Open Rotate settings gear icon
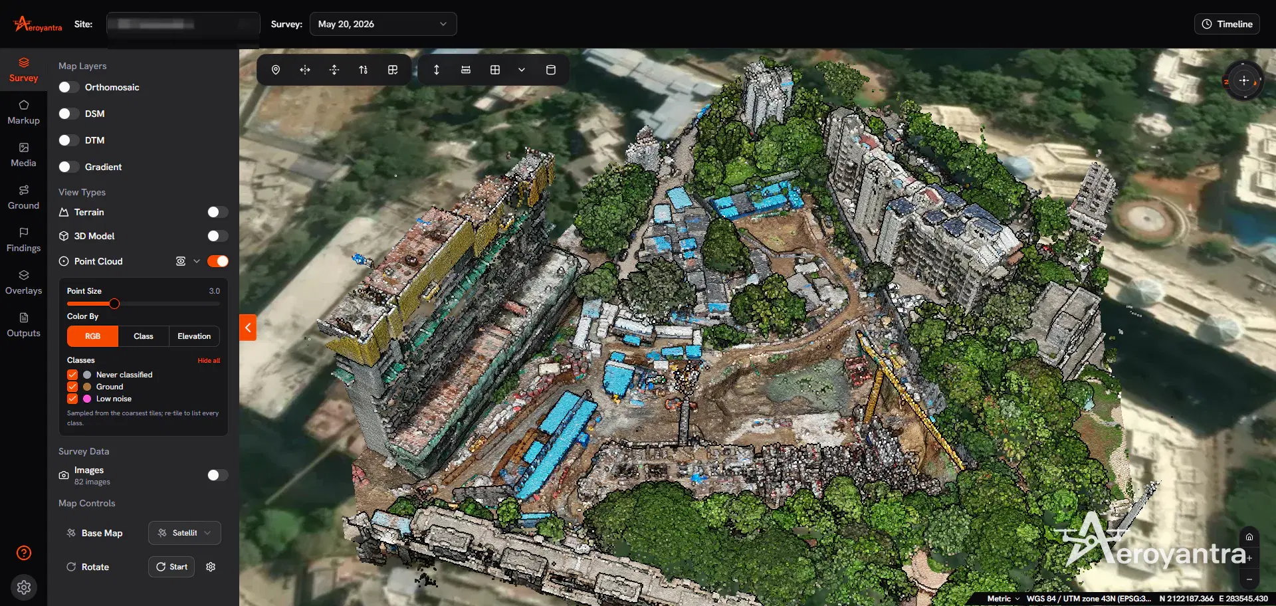Screen dimensions: 1276x606 211,567
